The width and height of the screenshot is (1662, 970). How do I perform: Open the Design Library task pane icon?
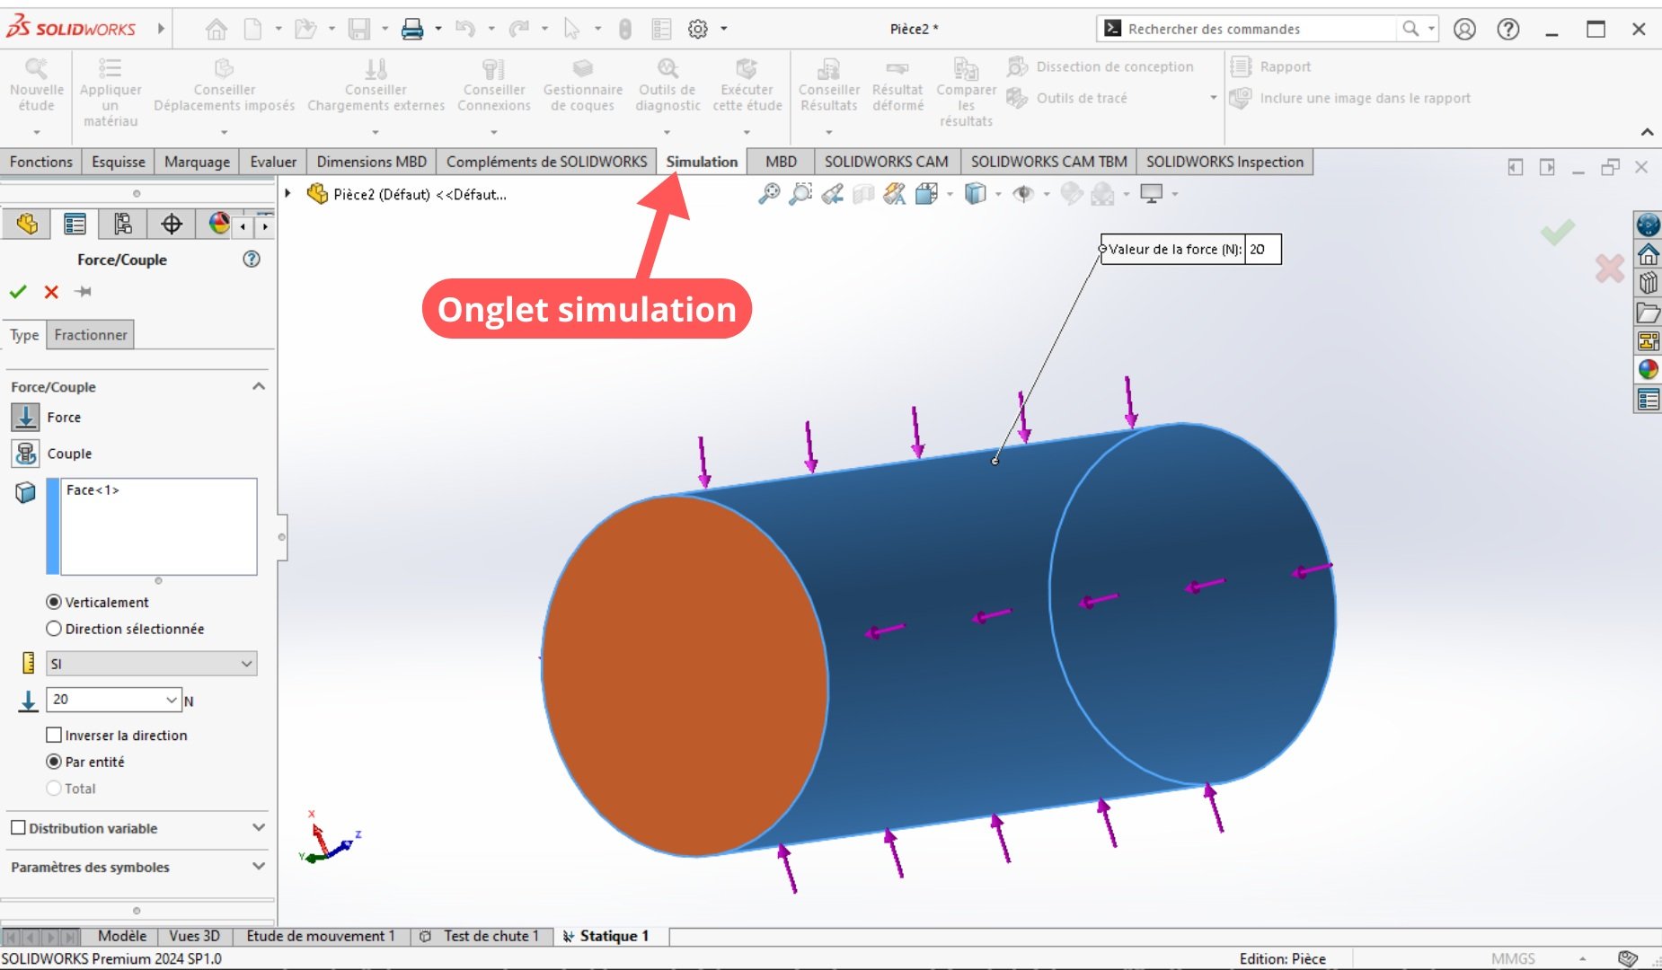coord(1648,284)
